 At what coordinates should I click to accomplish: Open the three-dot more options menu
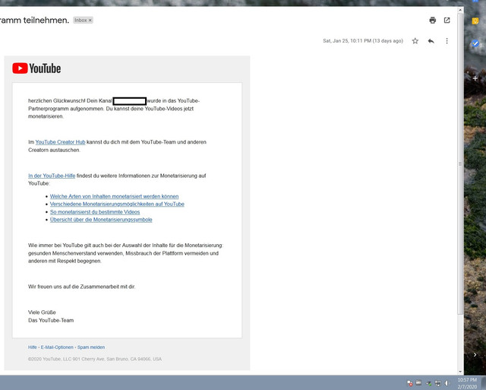(447, 41)
